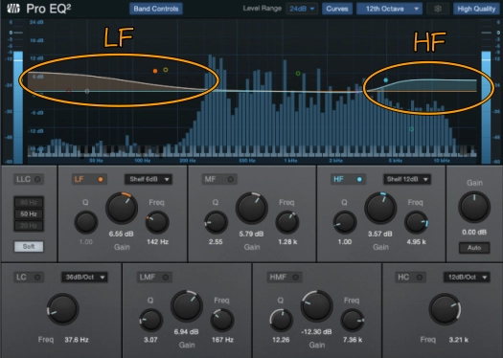Click the HF Gain knob
The width and height of the screenshot is (503, 358).
(x=380, y=209)
